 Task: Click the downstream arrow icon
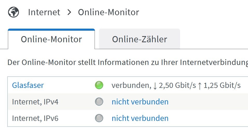pyautogui.click(x=155, y=86)
